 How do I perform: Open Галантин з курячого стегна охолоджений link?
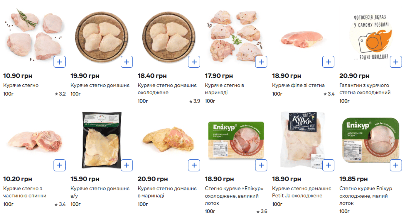tap(365, 89)
